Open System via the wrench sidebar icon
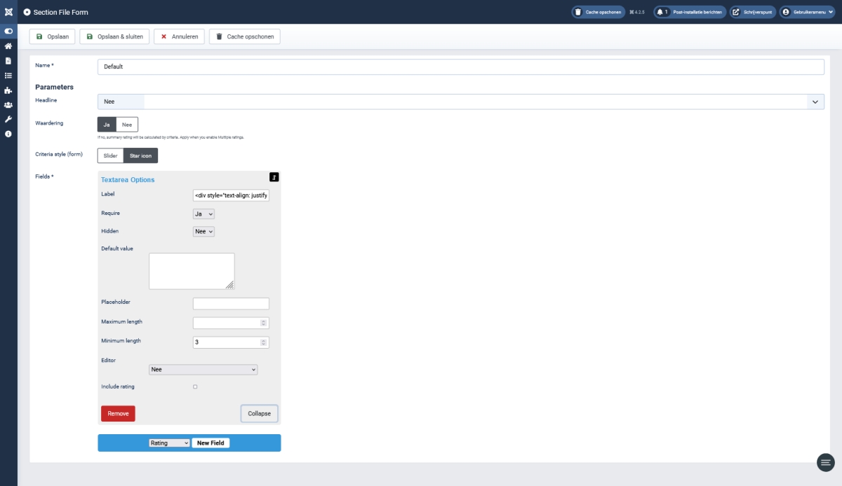 click(x=8, y=119)
